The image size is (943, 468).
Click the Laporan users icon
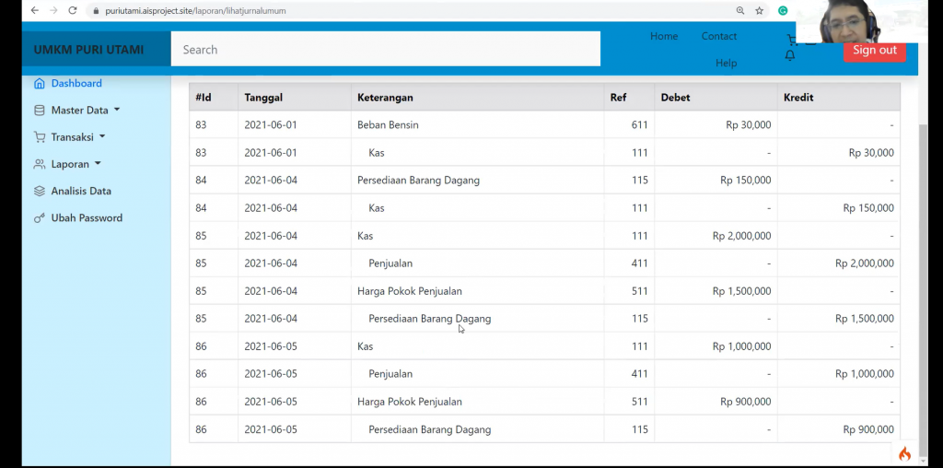click(39, 164)
